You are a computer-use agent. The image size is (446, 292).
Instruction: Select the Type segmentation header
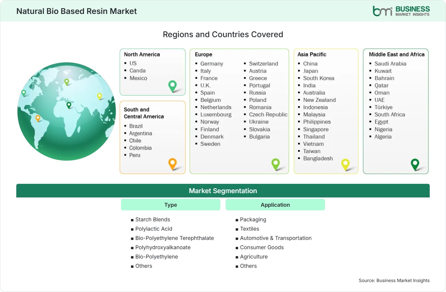pyautogui.click(x=170, y=205)
